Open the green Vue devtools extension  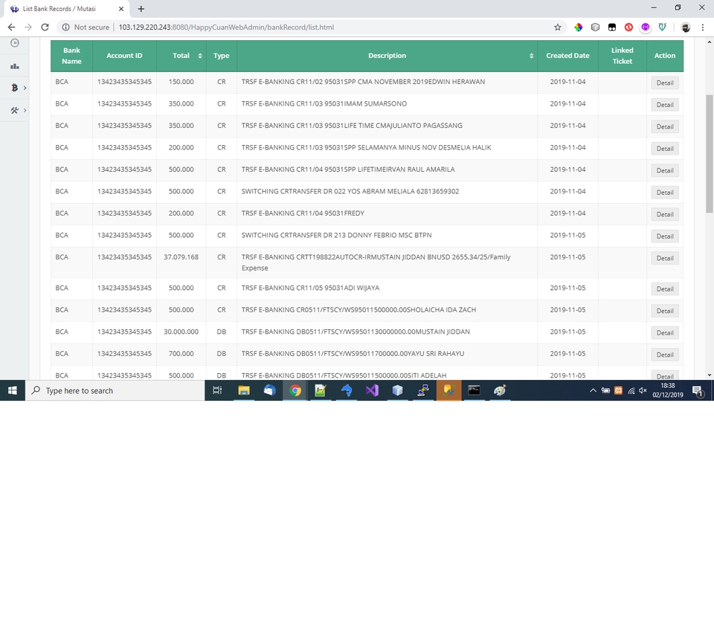click(662, 28)
